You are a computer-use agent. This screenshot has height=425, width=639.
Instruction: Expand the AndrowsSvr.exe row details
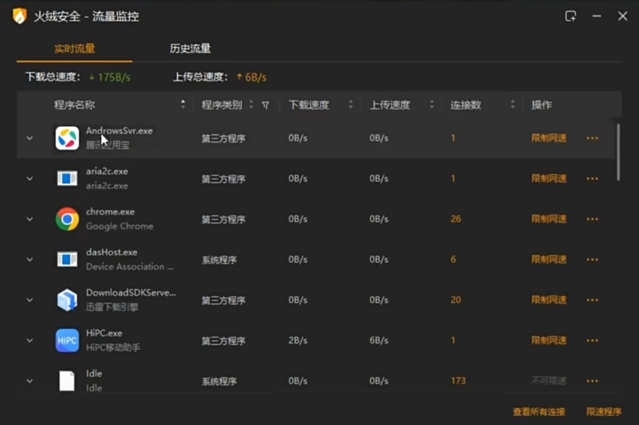(30, 138)
